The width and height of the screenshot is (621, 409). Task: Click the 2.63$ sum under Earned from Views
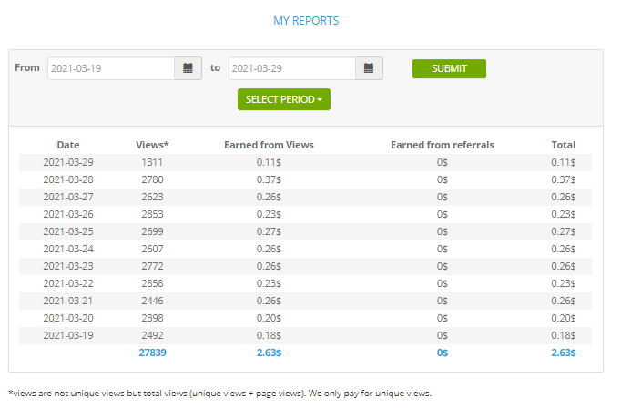click(x=268, y=353)
